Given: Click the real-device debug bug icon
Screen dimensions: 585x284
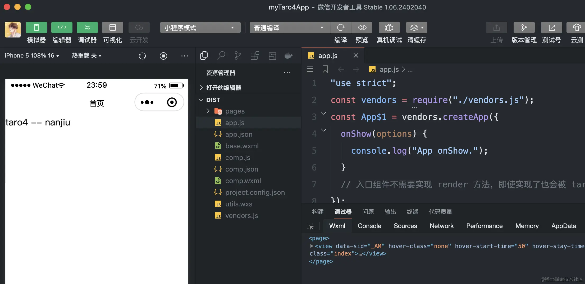Looking at the screenshot, I should click(389, 27).
